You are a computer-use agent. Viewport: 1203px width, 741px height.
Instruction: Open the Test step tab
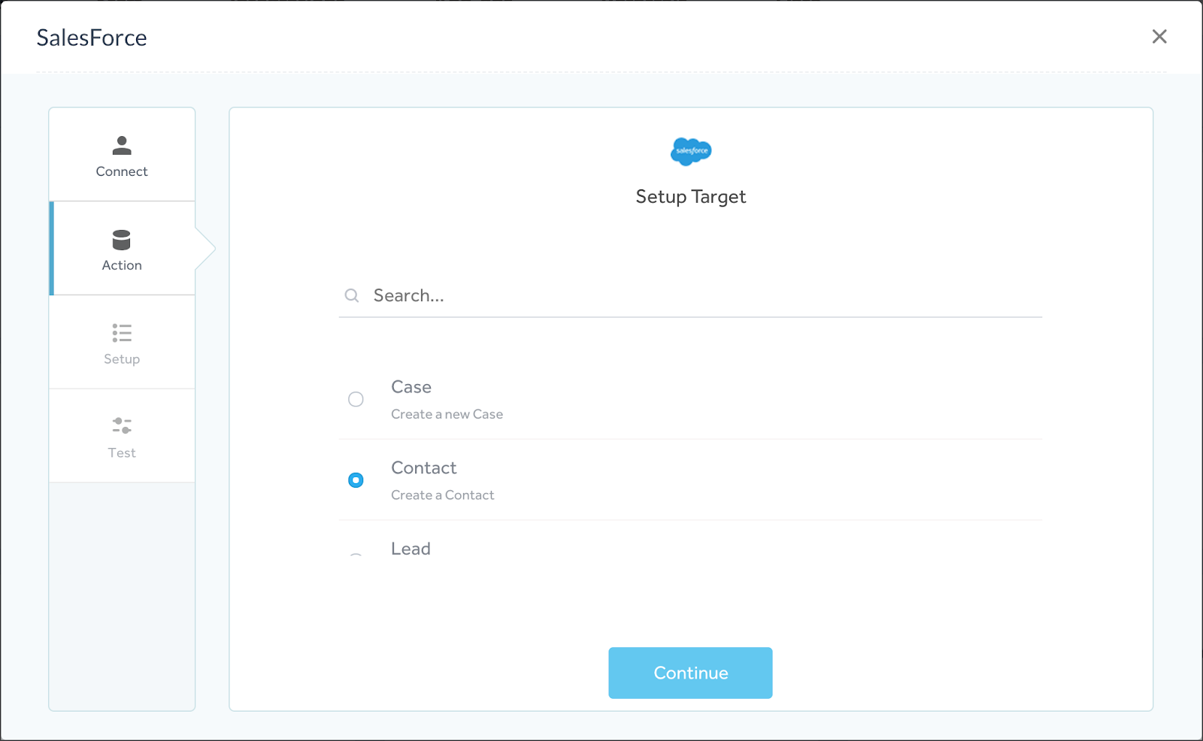122,436
